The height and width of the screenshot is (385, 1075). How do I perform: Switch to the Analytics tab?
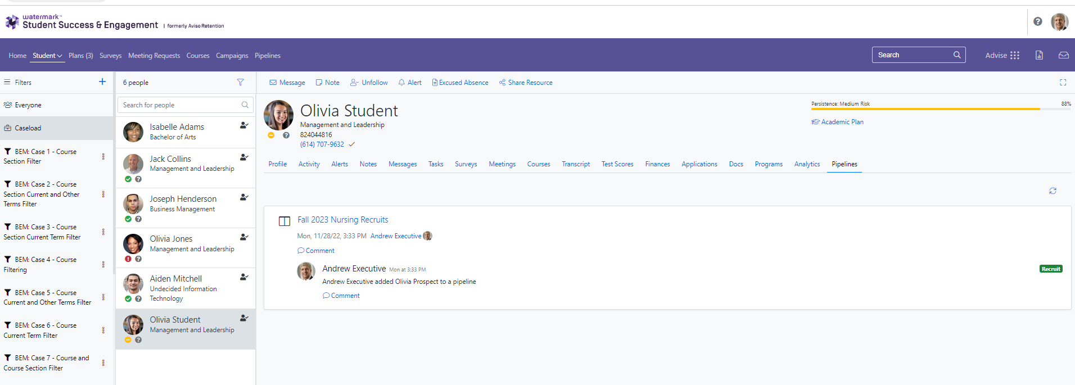coord(807,164)
